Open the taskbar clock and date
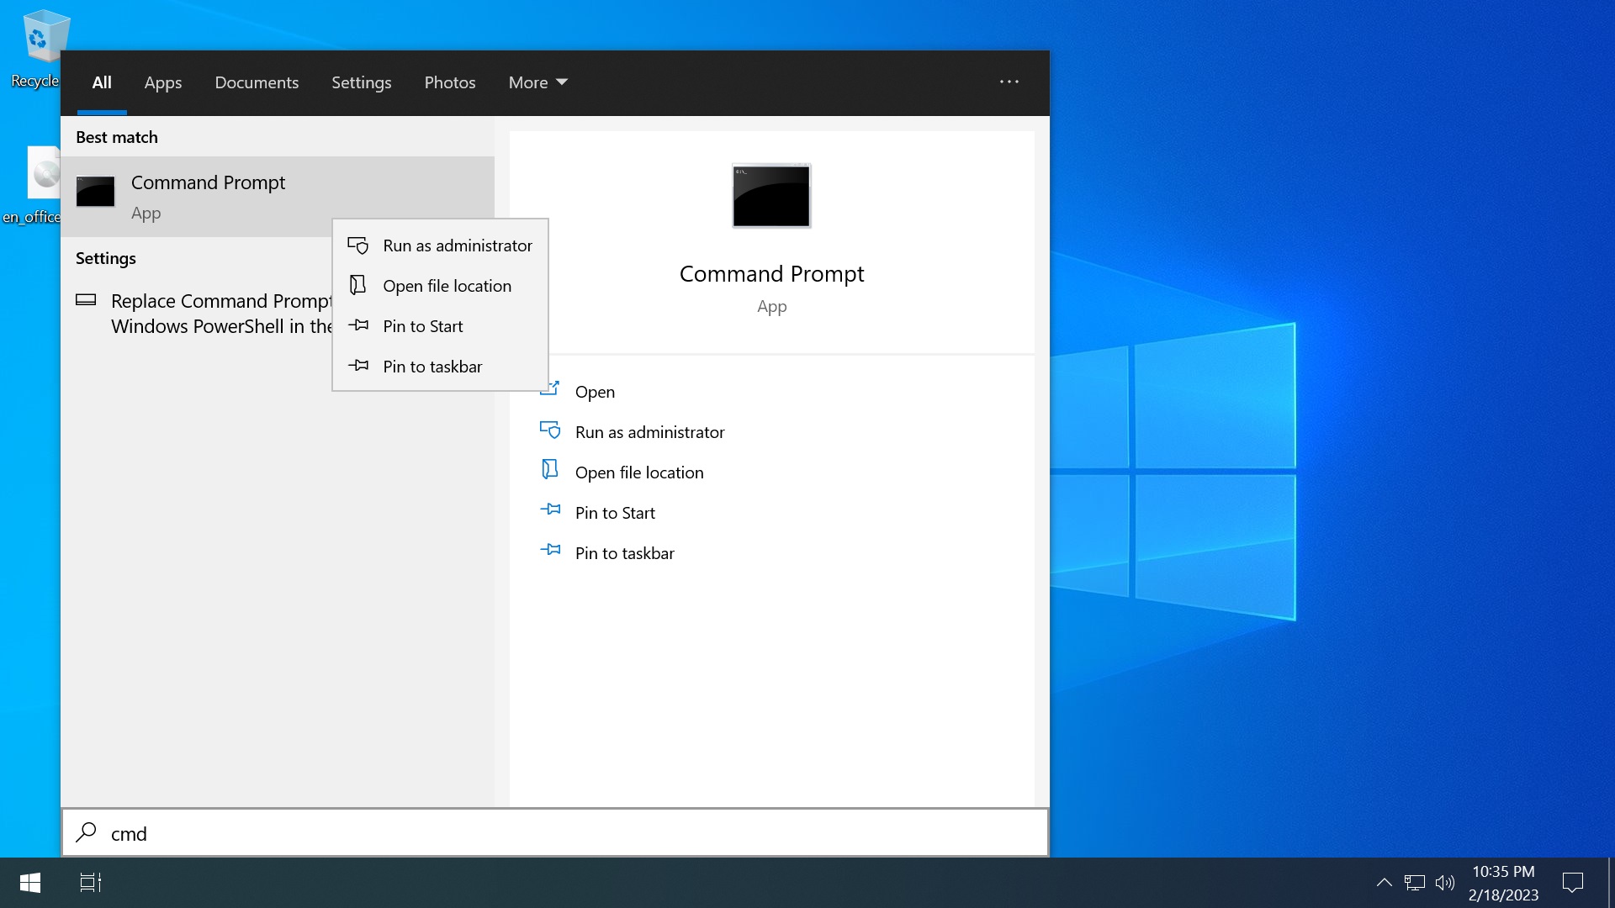1615x908 pixels. click(1503, 883)
